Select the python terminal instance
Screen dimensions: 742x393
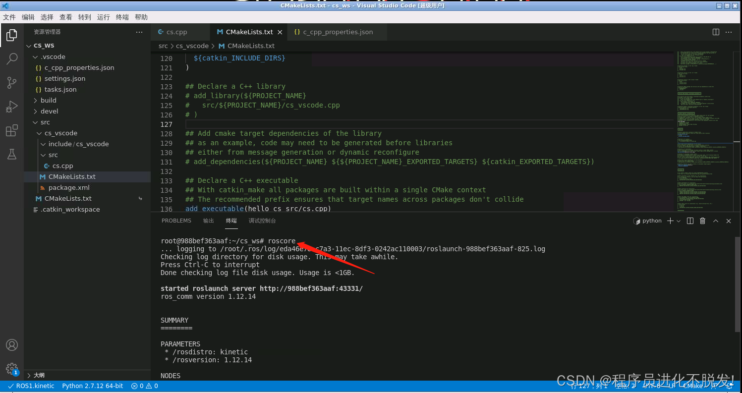coord(647,221)
